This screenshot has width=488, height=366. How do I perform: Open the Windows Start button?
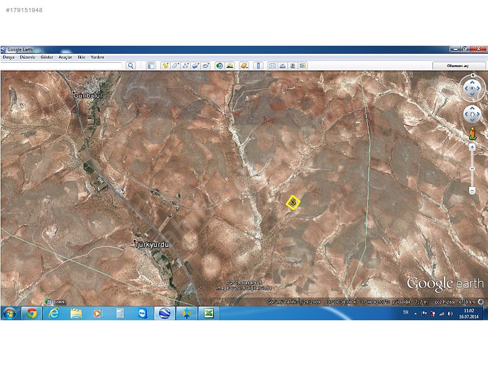point(10,313)
